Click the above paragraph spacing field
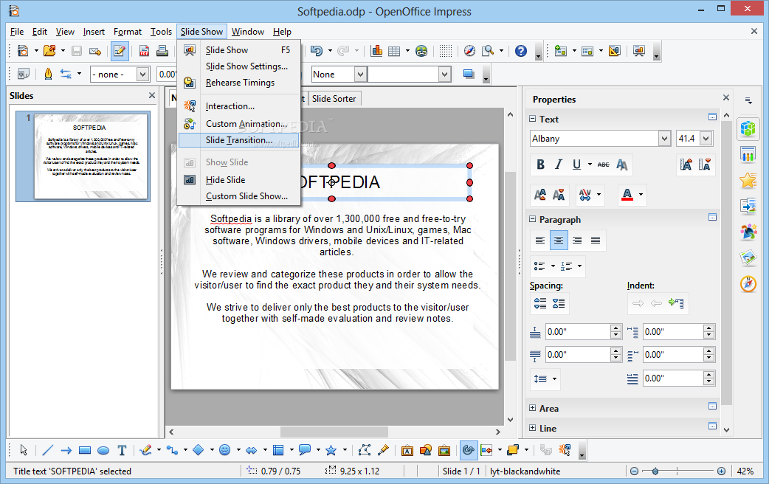This screenshot has width=769, height=484. [x=578, y=332]
